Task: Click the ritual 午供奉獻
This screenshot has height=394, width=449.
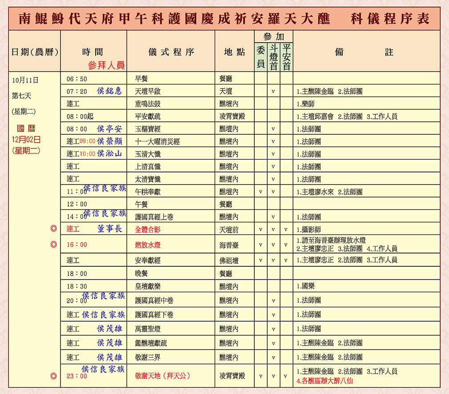Action: pyautogui.click(x=148, y=192)
